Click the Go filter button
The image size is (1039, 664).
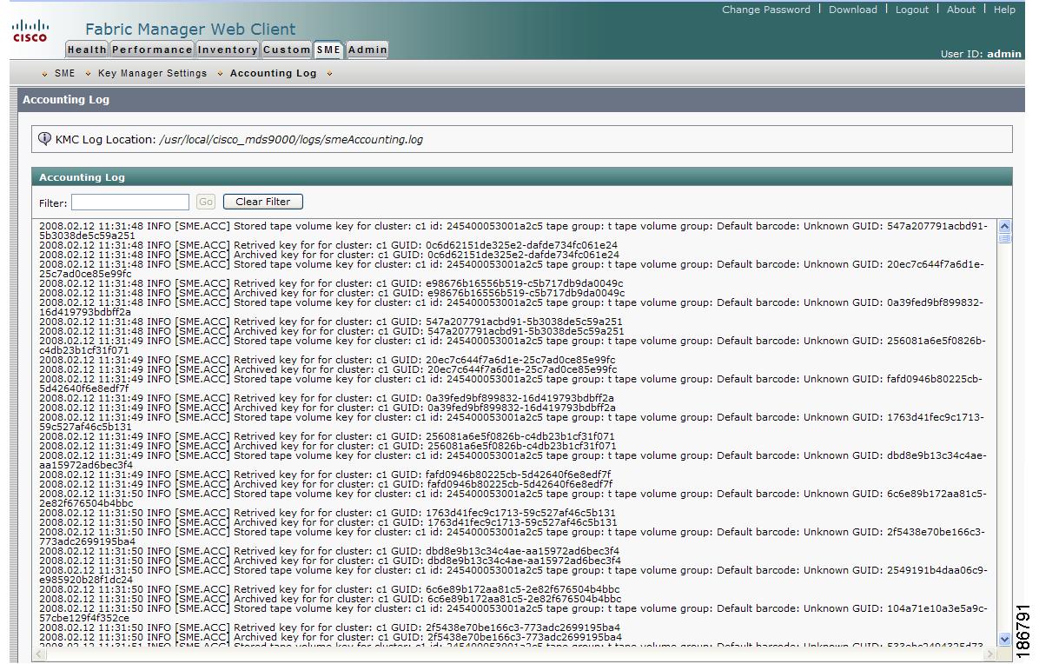point(206,202)
